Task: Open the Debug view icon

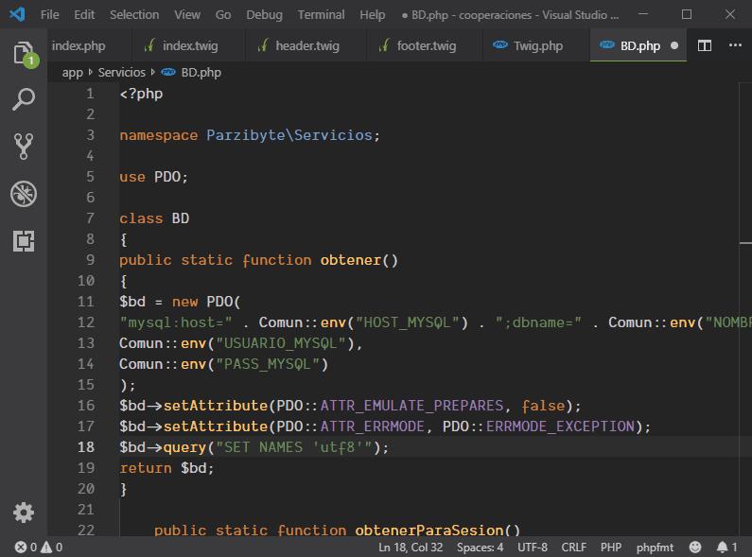Action: (24, 194)
